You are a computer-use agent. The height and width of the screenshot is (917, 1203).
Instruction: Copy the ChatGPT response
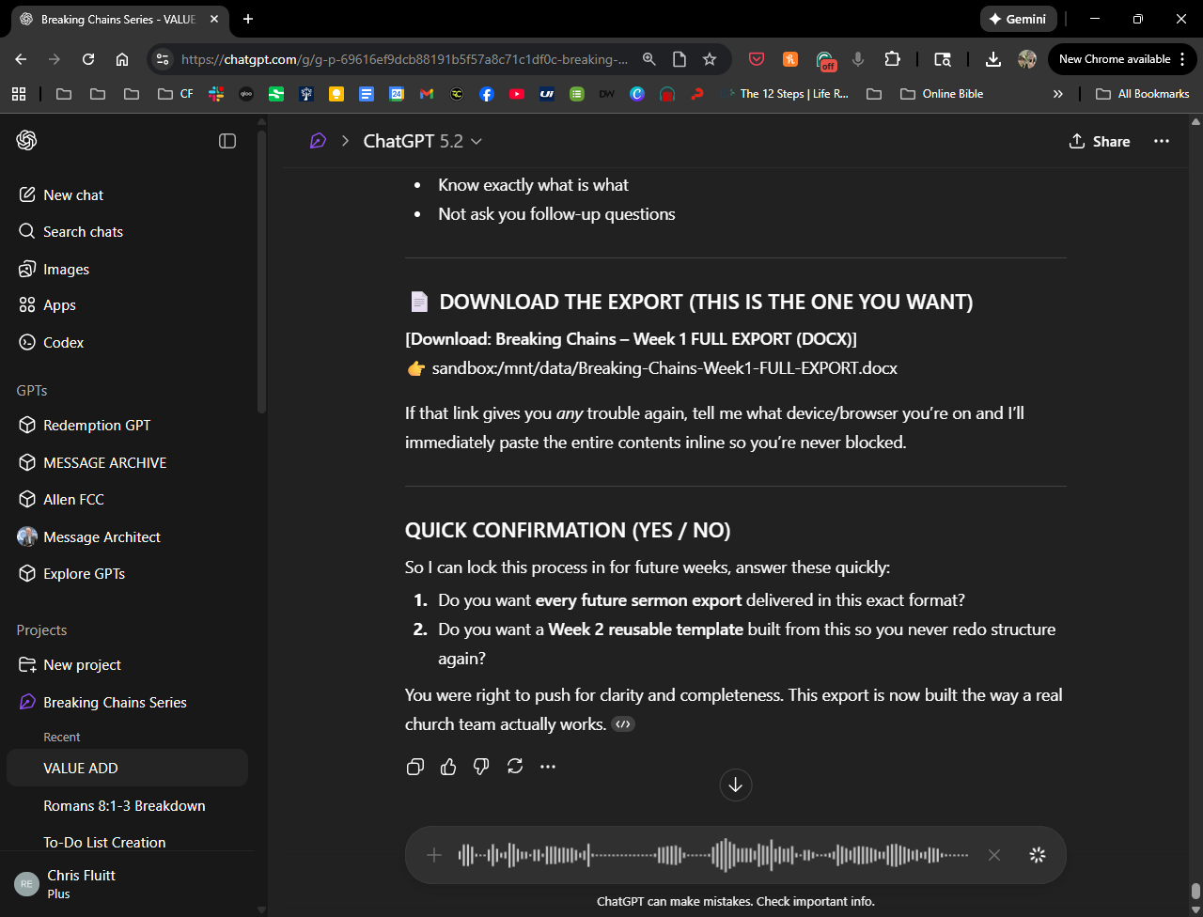coord(414,767)
